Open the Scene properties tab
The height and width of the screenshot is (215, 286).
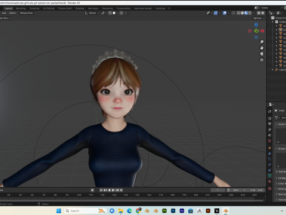point(269,135)
